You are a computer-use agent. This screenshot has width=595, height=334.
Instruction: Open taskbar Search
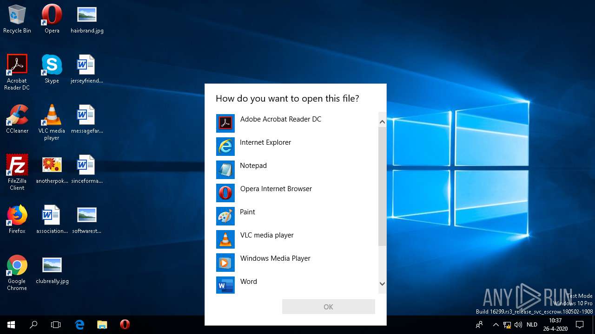tap(33, 325)
